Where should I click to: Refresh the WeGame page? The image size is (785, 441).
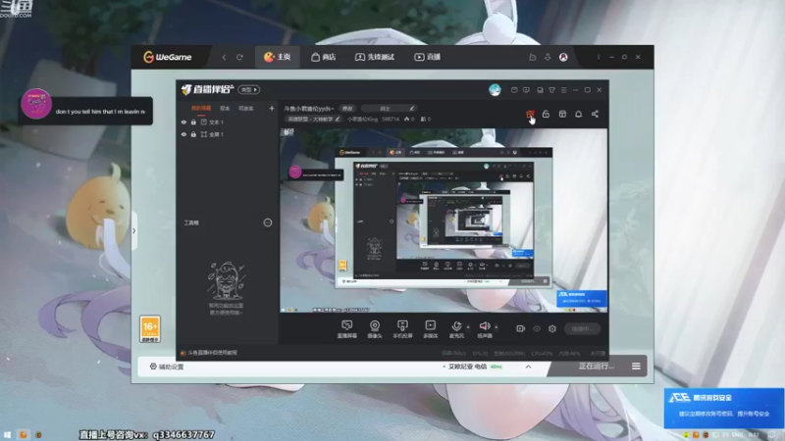coord(239,58)
